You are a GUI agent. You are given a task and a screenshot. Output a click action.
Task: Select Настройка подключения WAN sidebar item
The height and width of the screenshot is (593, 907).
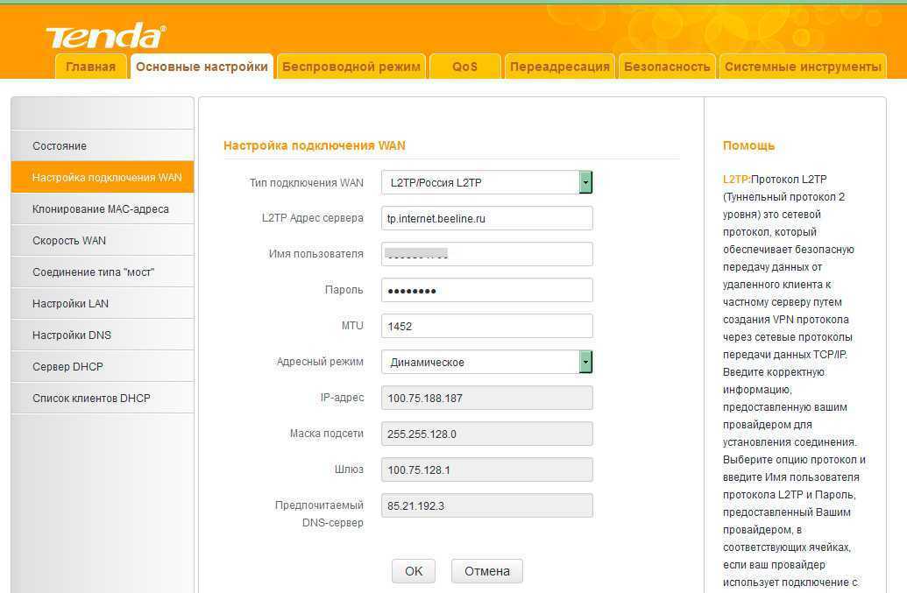point(103,177)
